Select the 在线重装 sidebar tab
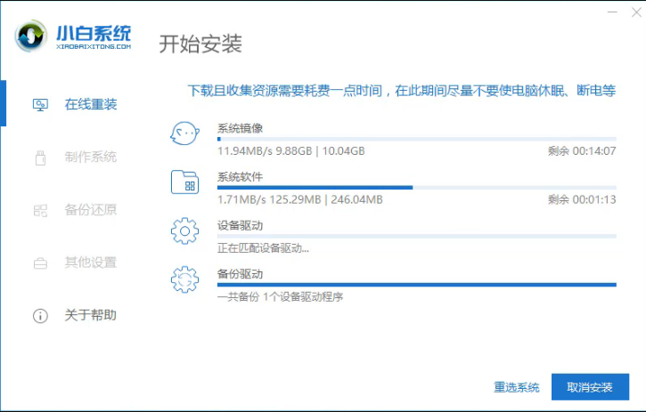646x412 pixels. 90,105
